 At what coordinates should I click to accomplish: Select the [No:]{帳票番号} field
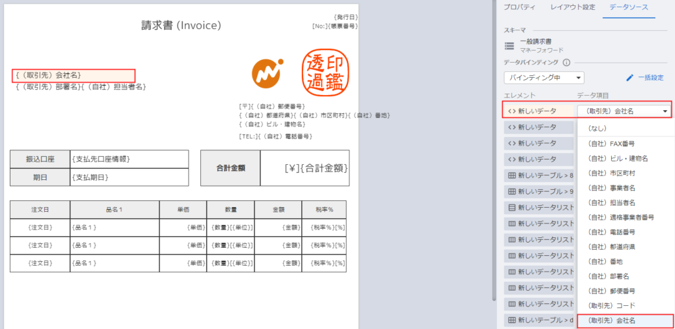point(335,26)
